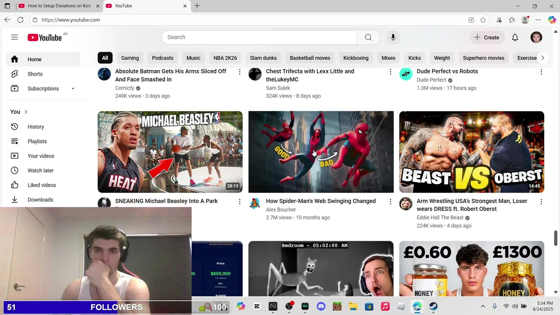This screenshot has width=560, height=315.
Task: Open browser Settings and more menu
Action: 538,20
